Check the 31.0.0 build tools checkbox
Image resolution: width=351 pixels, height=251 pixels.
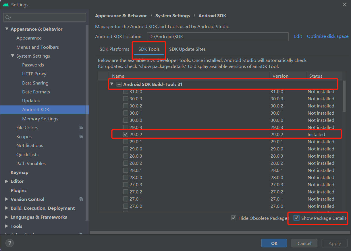coord(126,92)
